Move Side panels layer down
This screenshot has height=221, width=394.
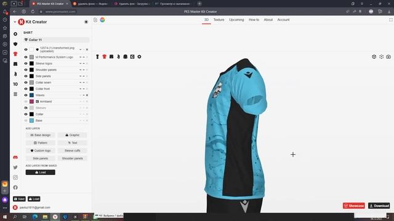tap(81, 76)
